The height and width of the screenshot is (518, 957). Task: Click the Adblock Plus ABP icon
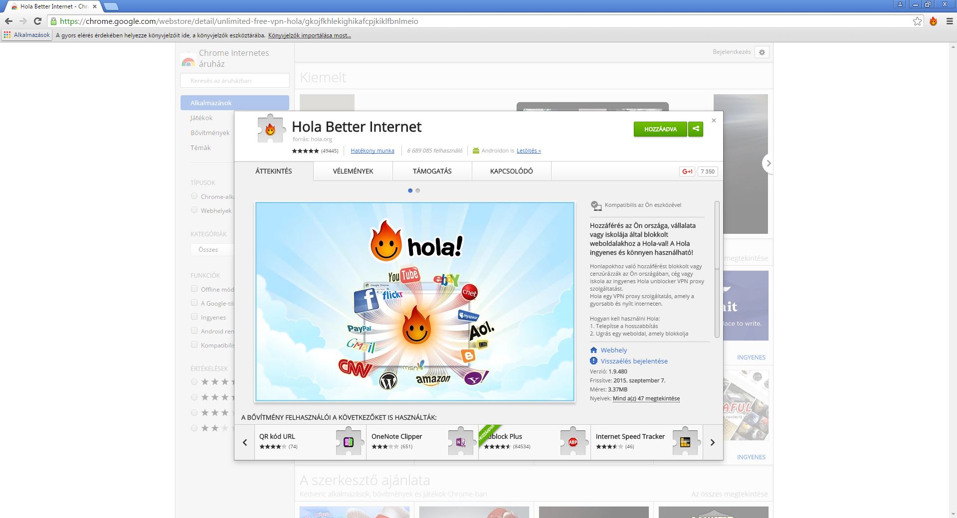[573, 441]
